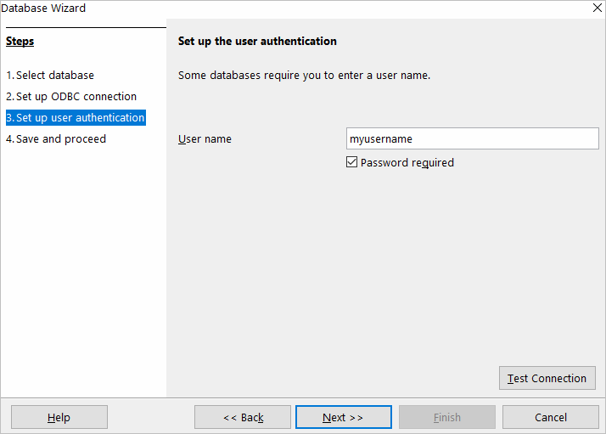Click the Database Wizard title bar text

(43, 8)
